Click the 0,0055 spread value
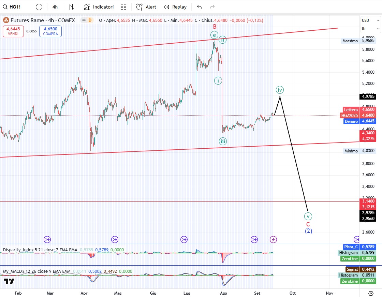This screenshot has height=297, width=382. [x=31, y=31]
